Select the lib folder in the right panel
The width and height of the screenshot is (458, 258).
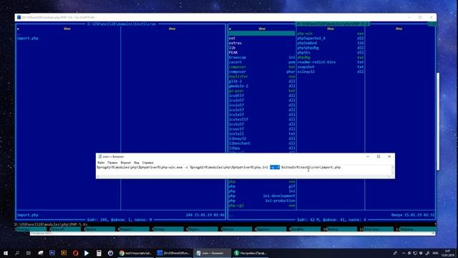click(262, 48)
